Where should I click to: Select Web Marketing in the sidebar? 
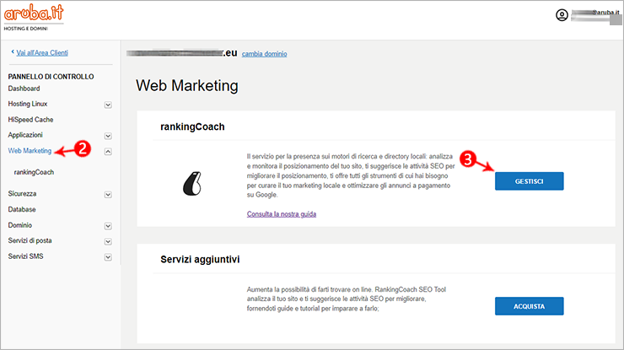coord(30,150)
